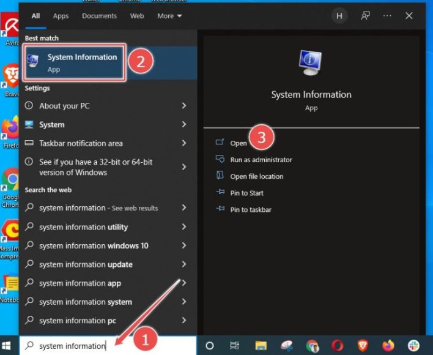The width and height of the screenshot is (433, 355).
Task: Expand Taskbar notification area chevron
Action: coord(184,143)
